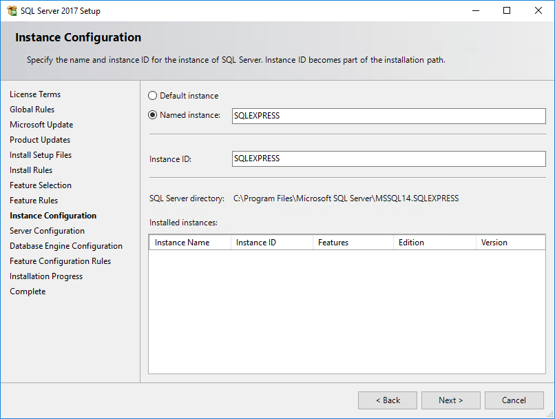555x419 pixels.
Task: Click the Features column header
Action: [333, 243]
